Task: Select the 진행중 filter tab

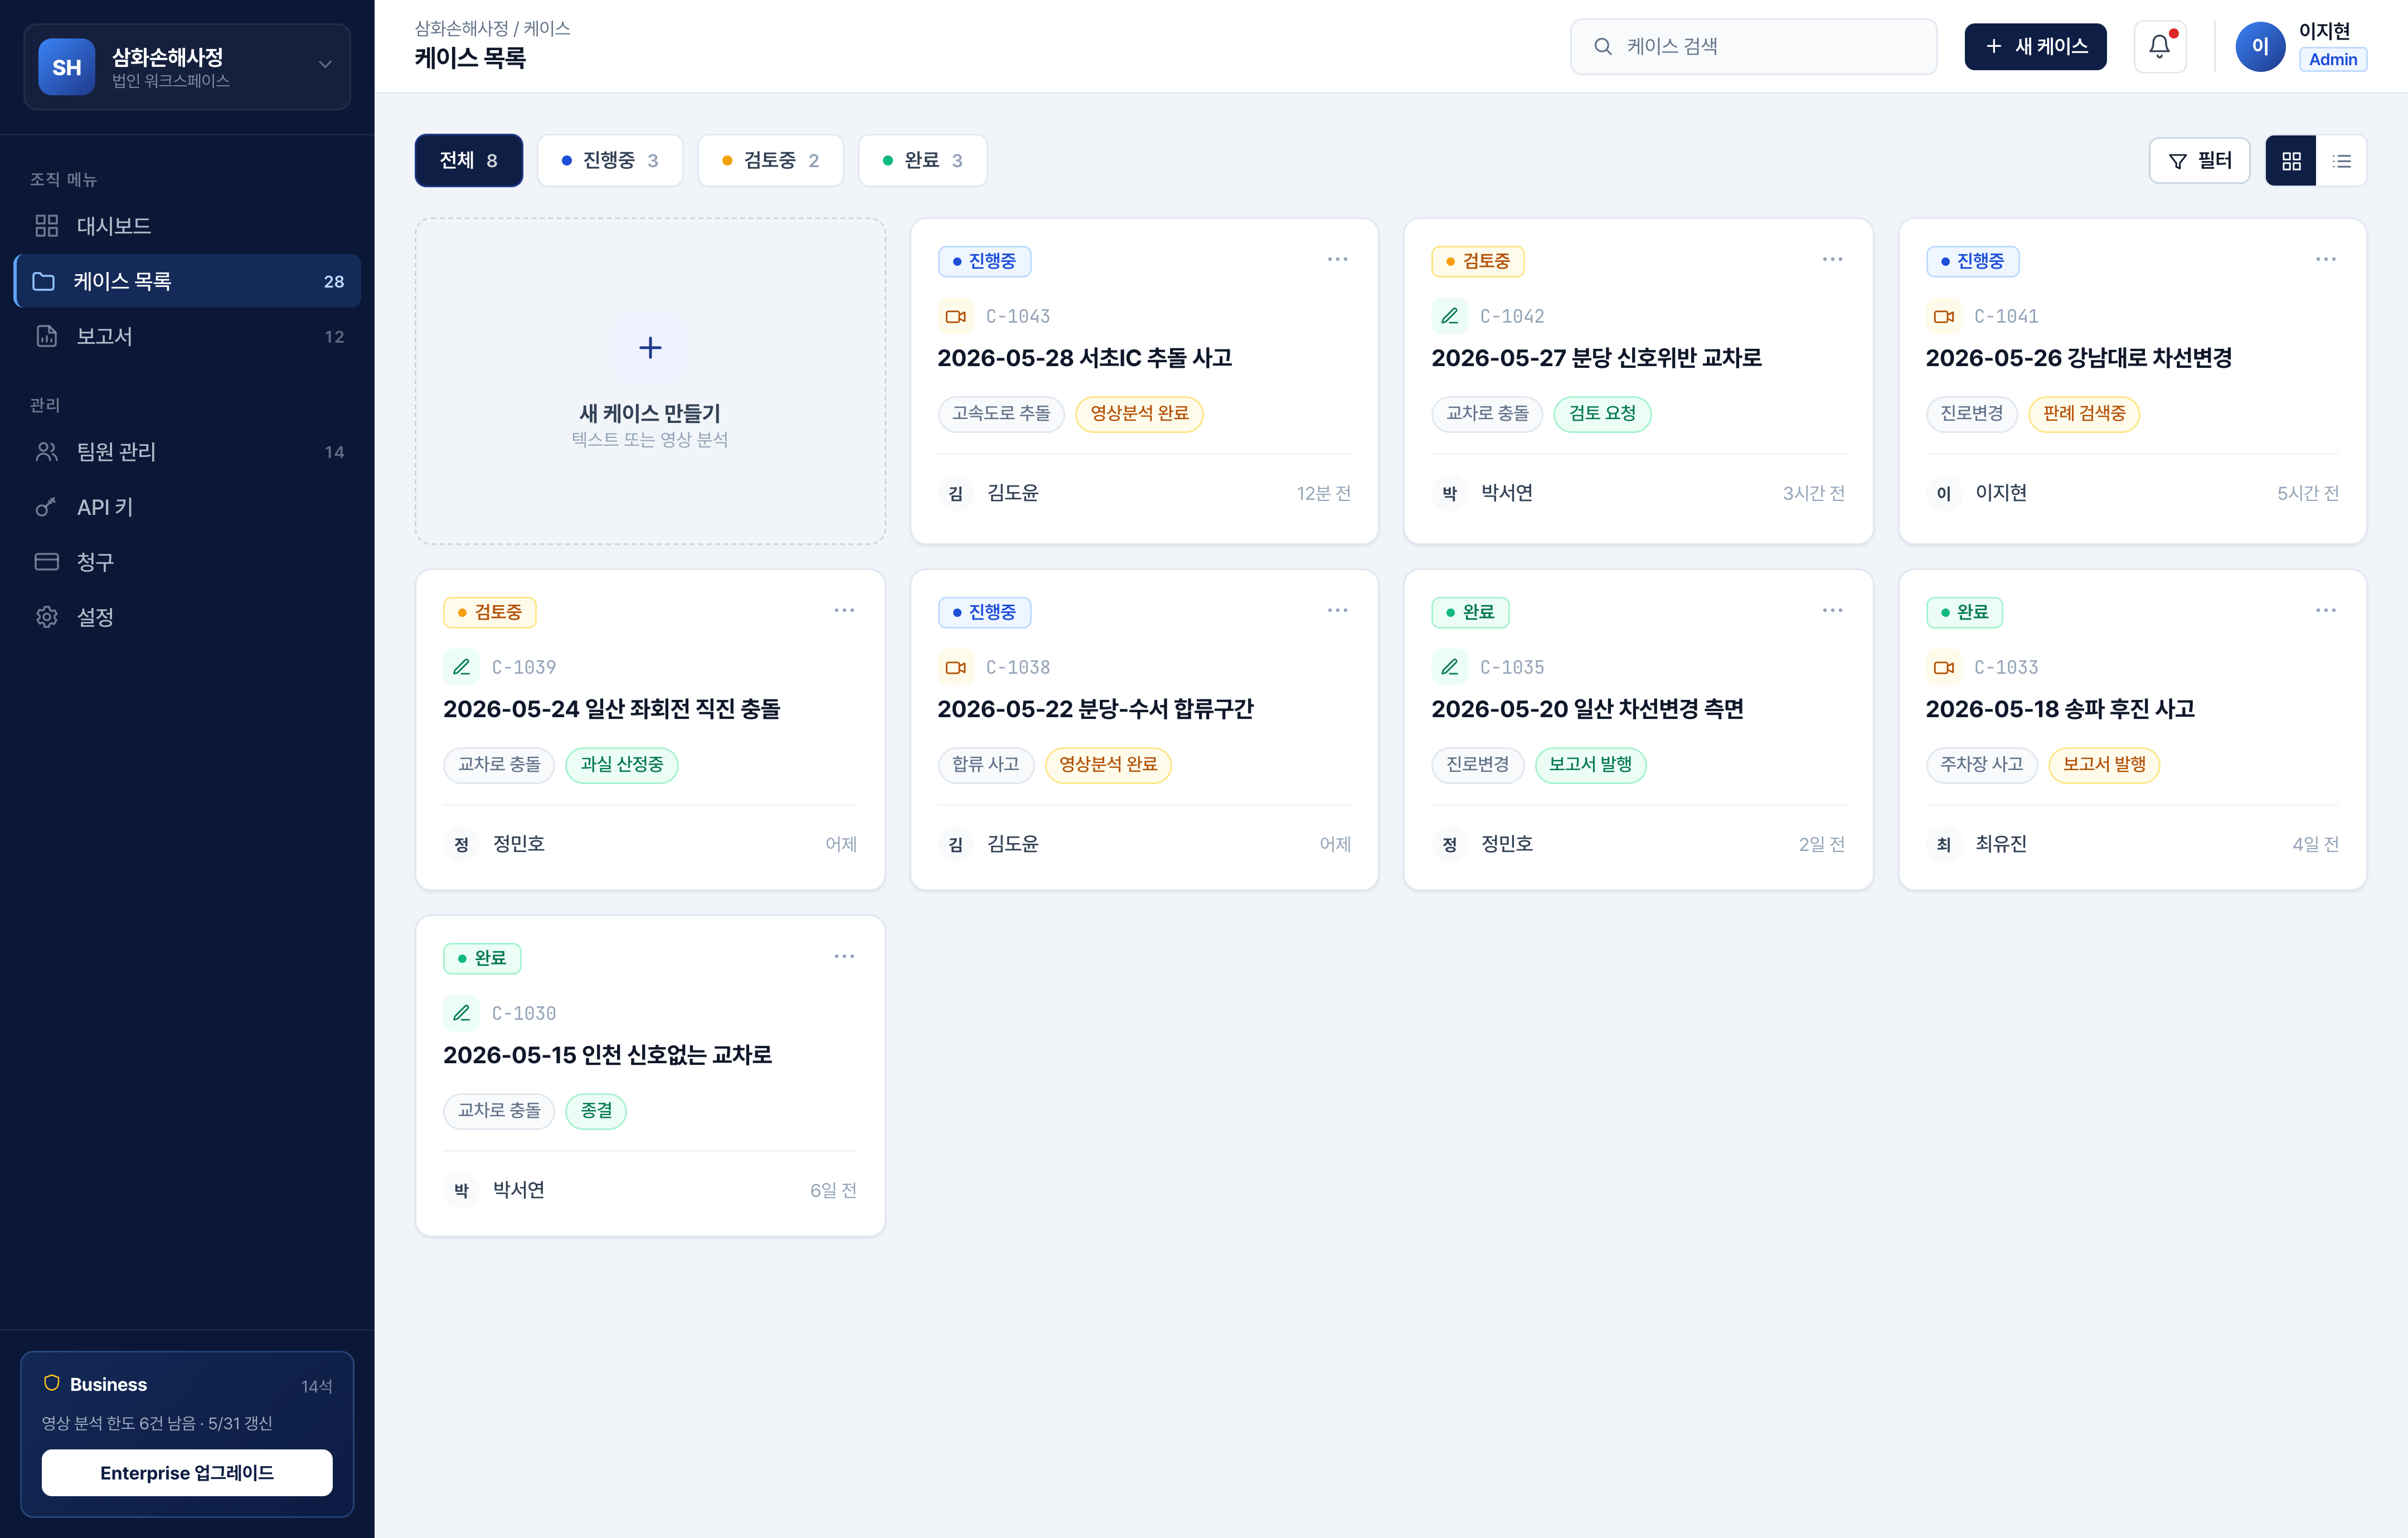Action: point(610,161)
